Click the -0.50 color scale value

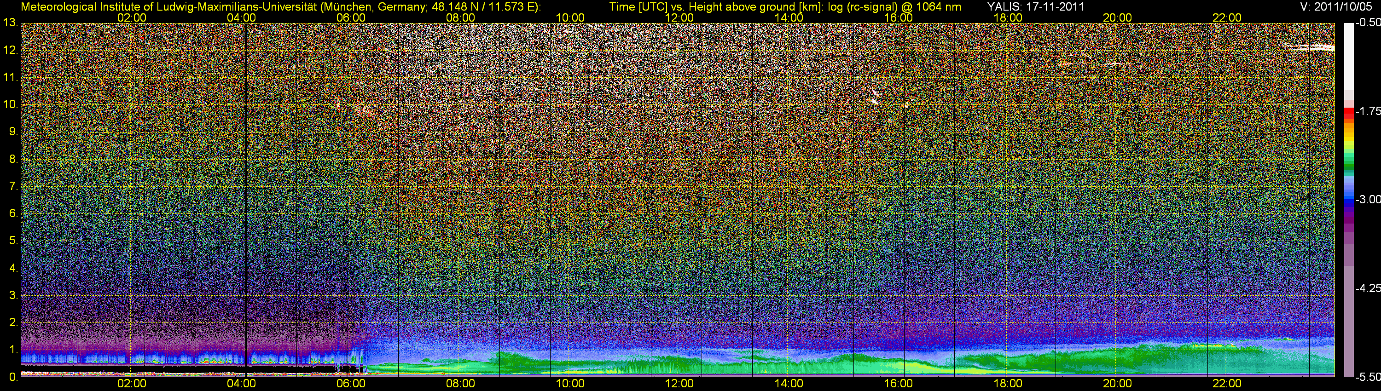click(x=1368, y=23)
